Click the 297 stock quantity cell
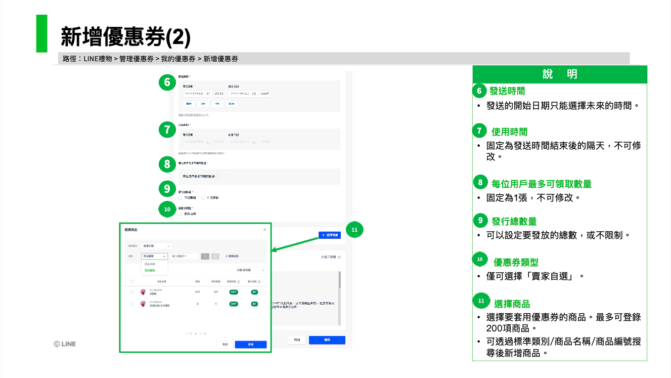The image size is (671, 378). 216,292
